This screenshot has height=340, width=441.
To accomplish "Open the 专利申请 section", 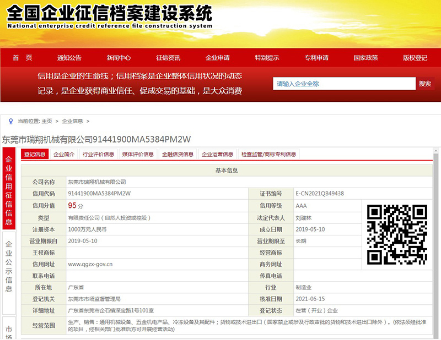I will coord(316,58).
